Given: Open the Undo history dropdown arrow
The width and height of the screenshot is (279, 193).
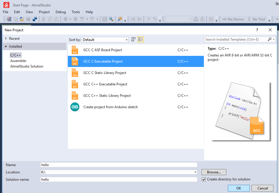Looking at the screenshot, I should [x=87, y=19].
